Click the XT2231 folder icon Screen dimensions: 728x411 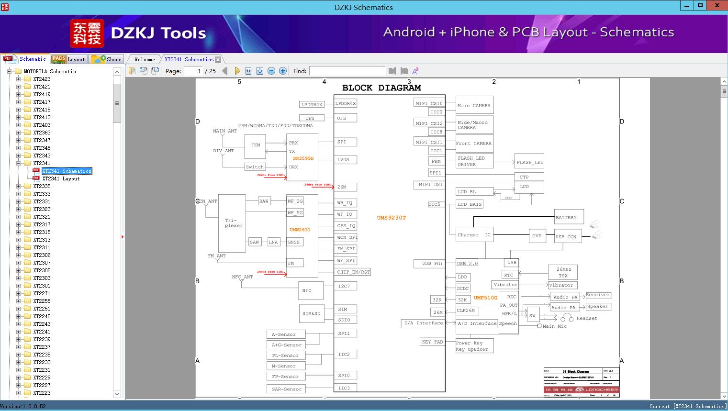coord(27,370)
